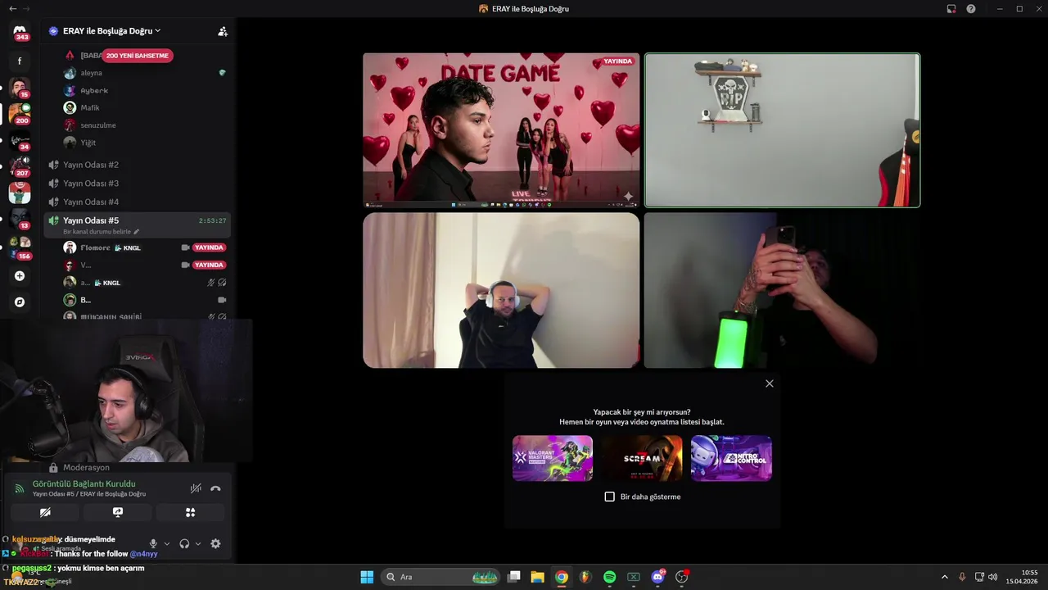Open system volume control in tray

tap(992, 577)
